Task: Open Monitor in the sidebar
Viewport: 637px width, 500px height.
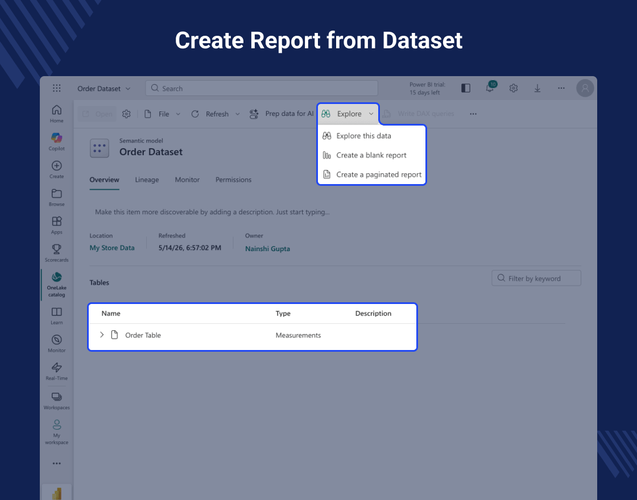Action: pos(56,343)
